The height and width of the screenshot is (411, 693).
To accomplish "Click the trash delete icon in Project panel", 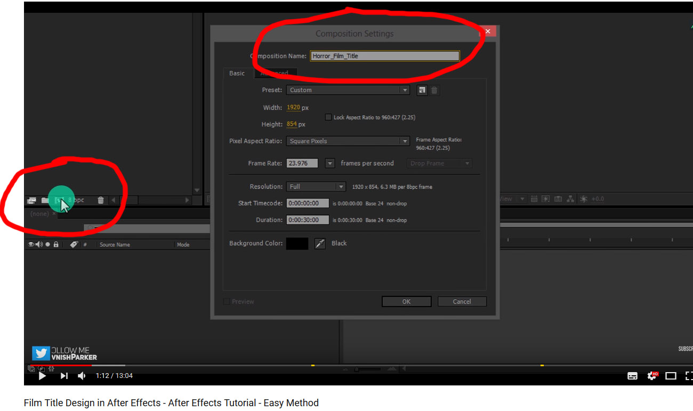I will (x=101, y=200).
